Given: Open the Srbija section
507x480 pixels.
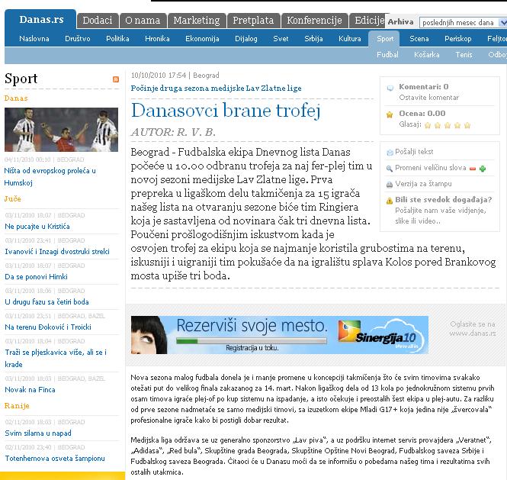Looking at the screenshot, I should click(313, 39).
